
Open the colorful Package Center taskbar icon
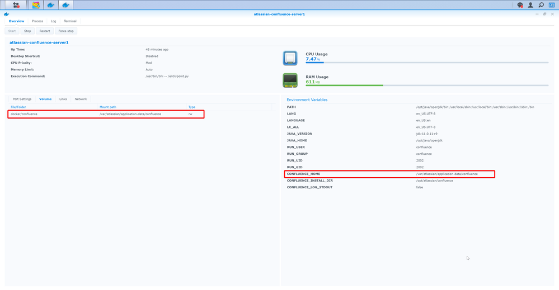coord(36,5)
